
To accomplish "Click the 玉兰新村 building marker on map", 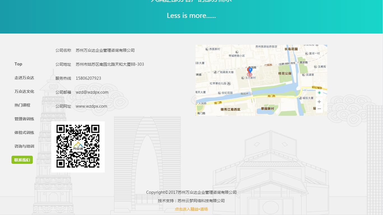I will (x=243, y=78).
